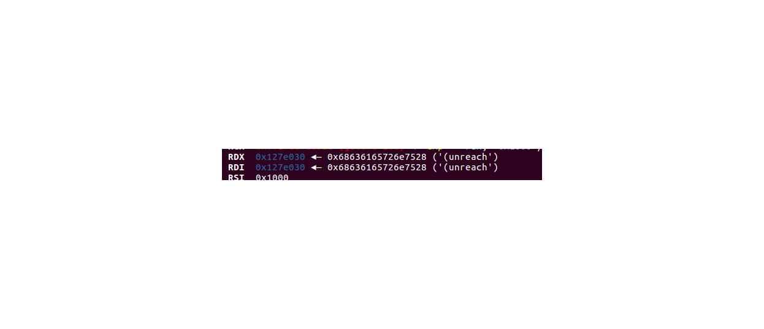This screenshot has height=329, width=764.
Task: Click the RDX register label
Action: coord(236,157)
